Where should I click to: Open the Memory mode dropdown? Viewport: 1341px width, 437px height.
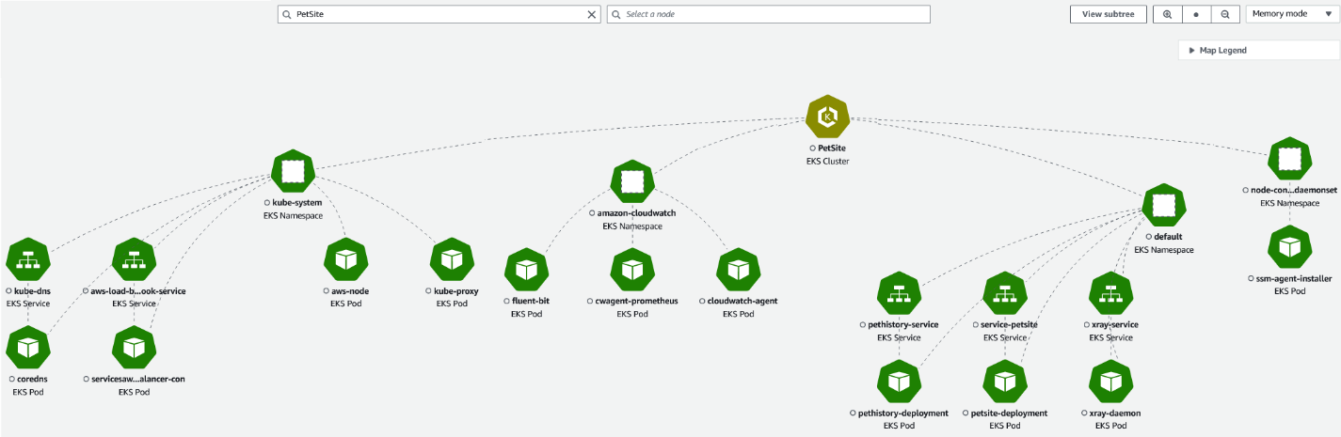[1292, 14]
